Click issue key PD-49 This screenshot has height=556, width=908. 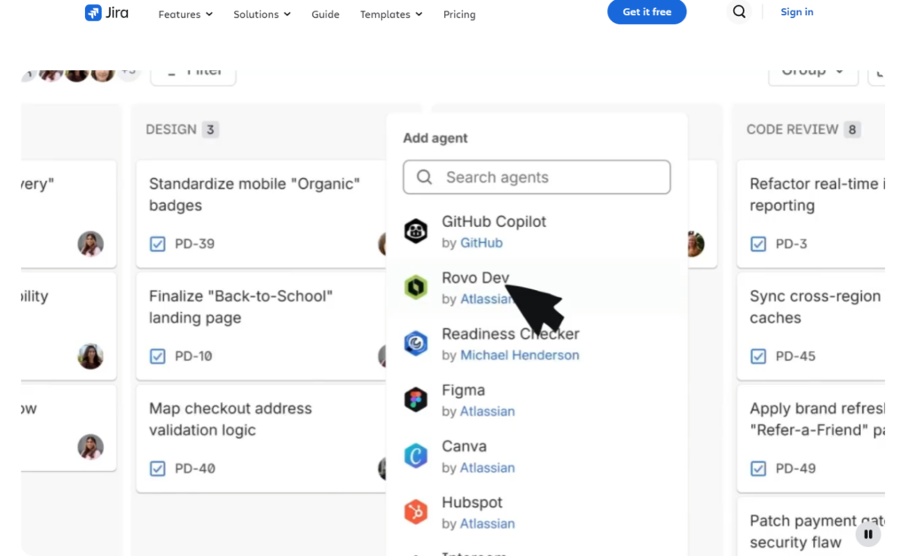pyautogui.click(x=795, y=468)
